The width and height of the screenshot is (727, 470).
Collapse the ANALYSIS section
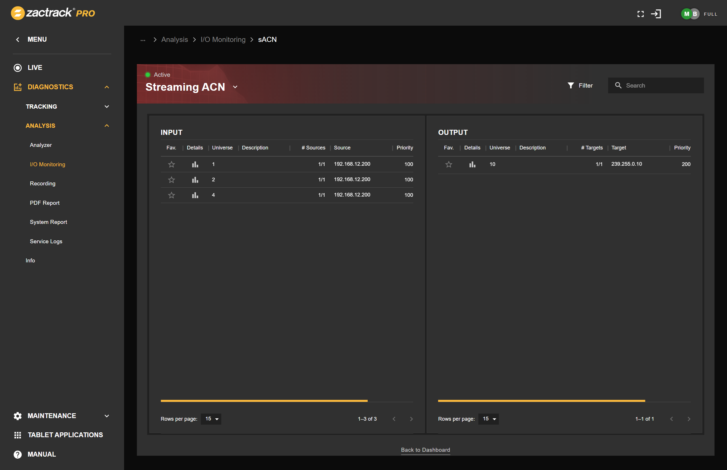(x=106, y=125)
